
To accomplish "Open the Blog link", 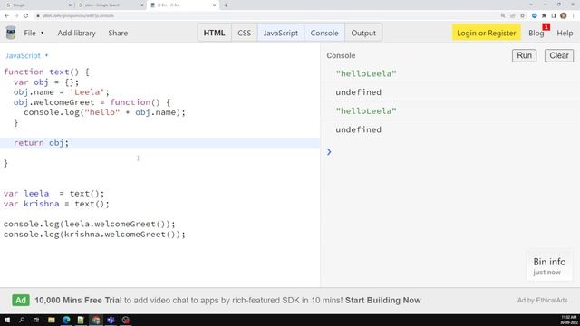I will [536, 34].
